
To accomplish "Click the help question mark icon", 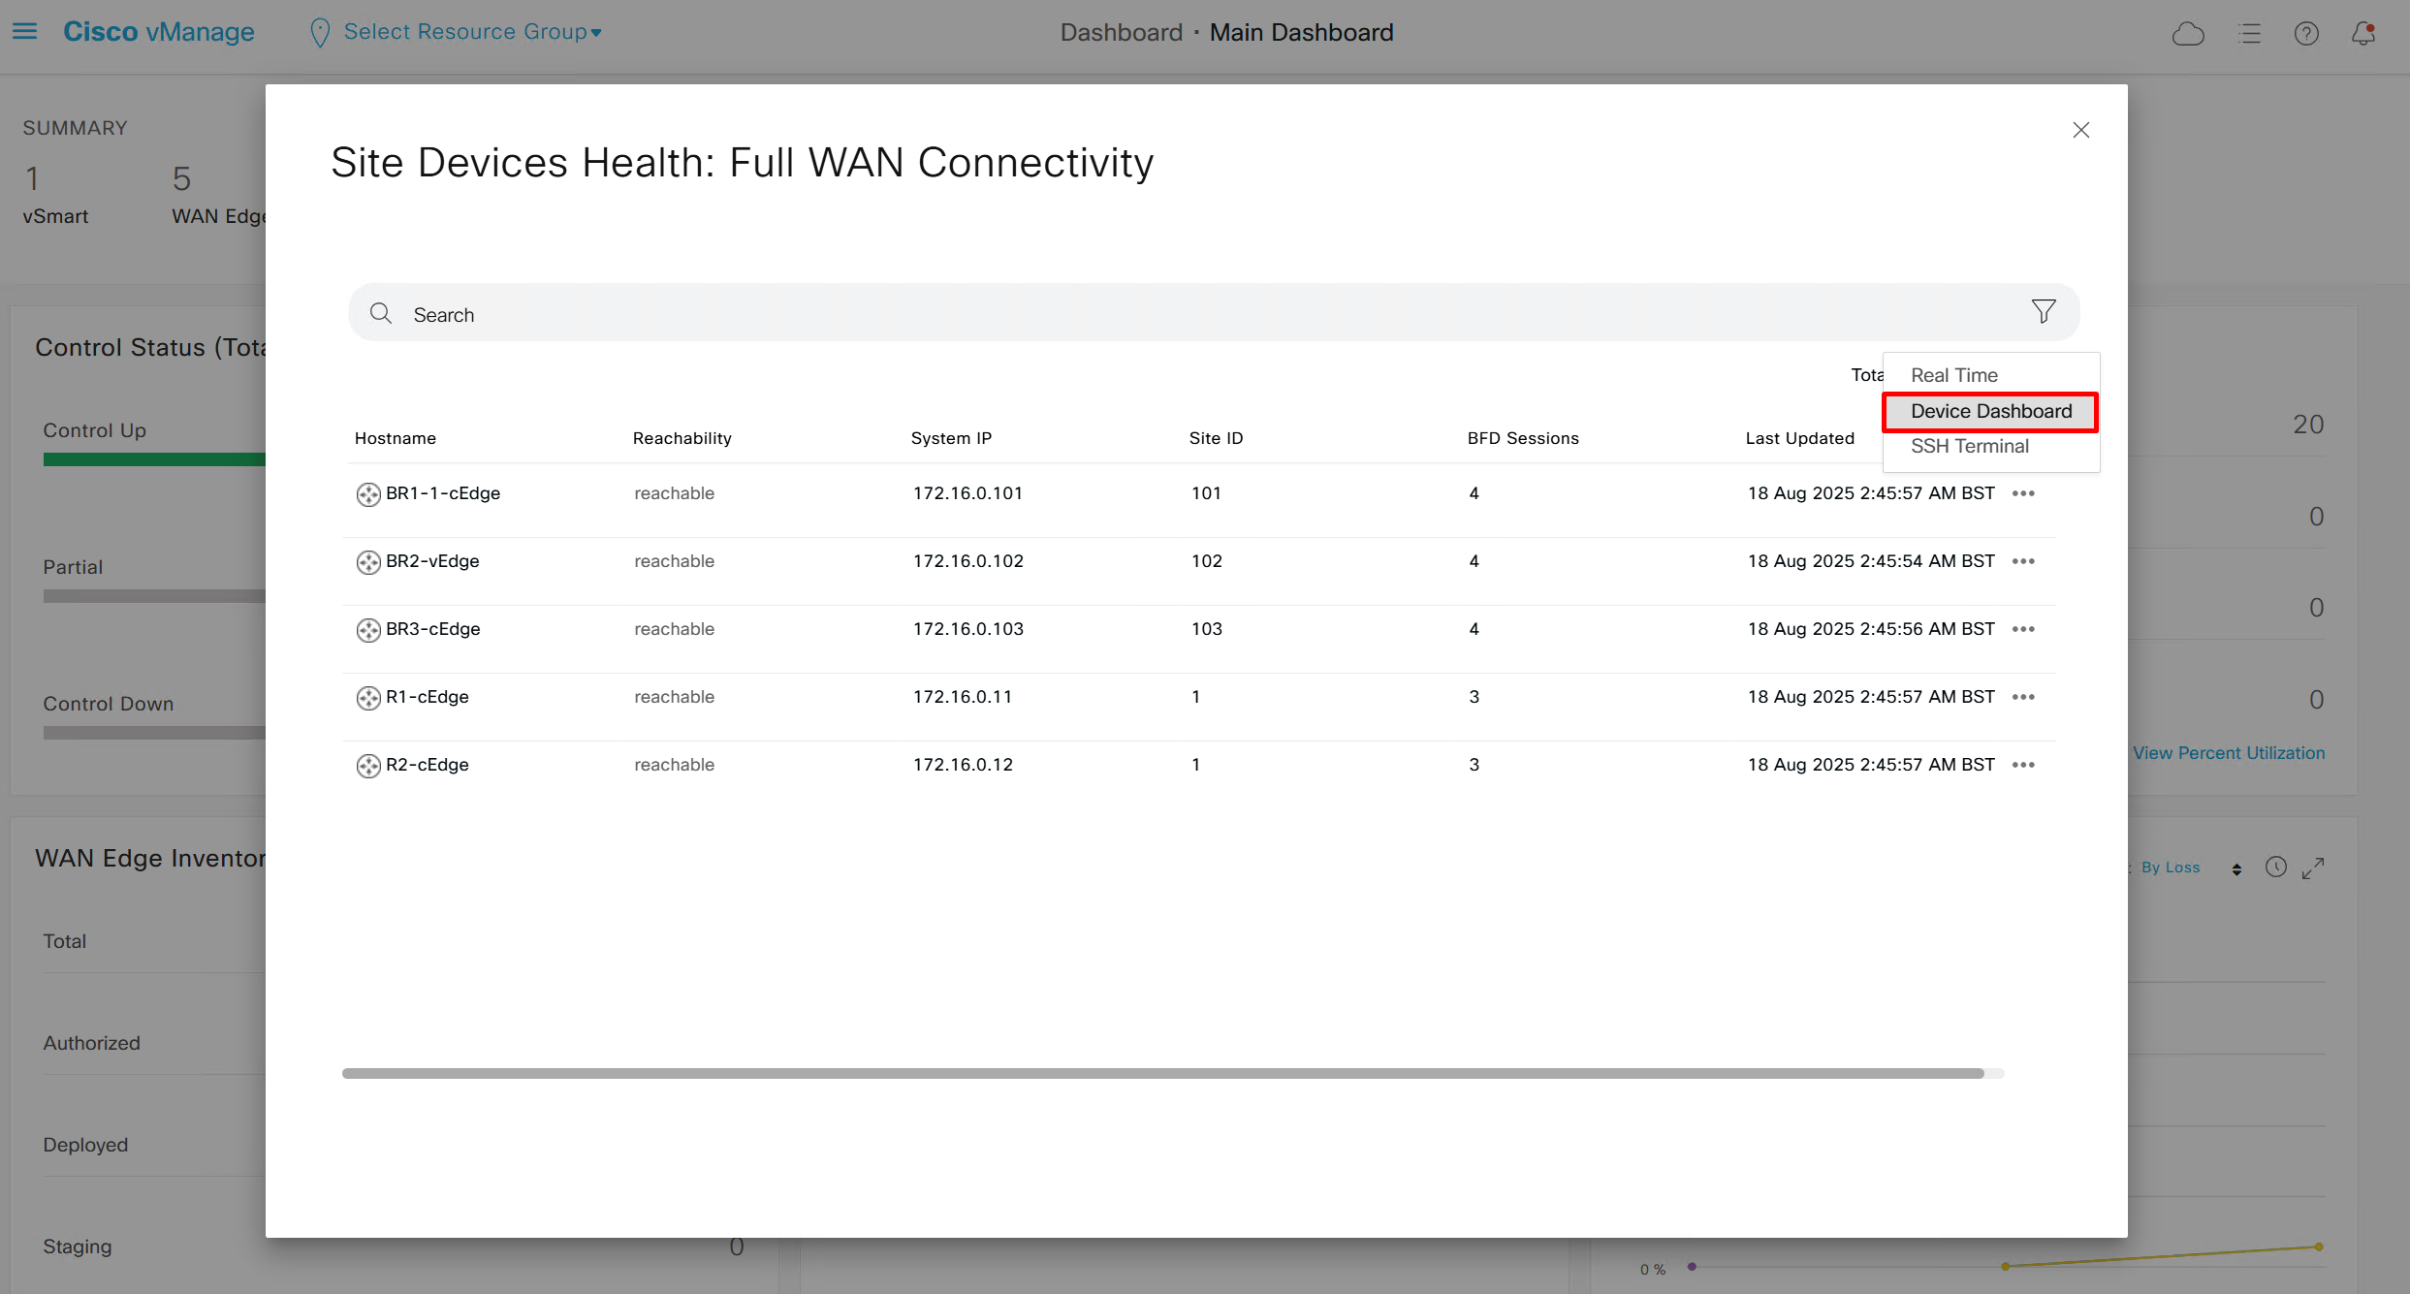I will click(2306, 34).
